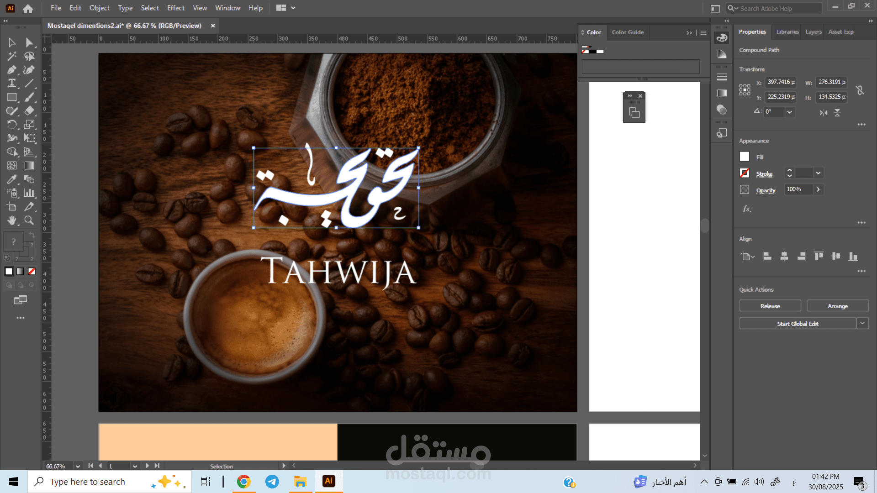Expand the rotation angle dropdown
Viewport: 877px width, 493px height.
789,112
